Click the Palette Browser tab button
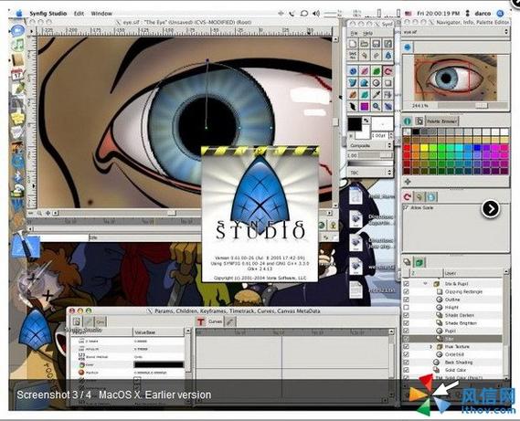Screen dimensions: 520x421 pyautogui.click(x=441, y=121)
